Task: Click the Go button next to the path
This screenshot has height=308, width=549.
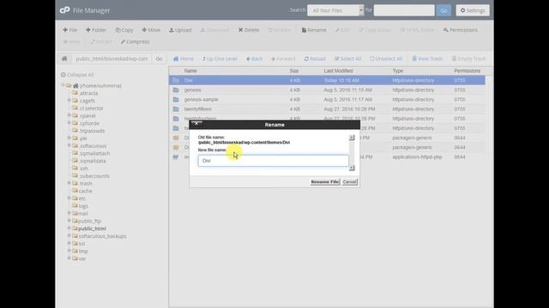Action: (x=159, y=59)
